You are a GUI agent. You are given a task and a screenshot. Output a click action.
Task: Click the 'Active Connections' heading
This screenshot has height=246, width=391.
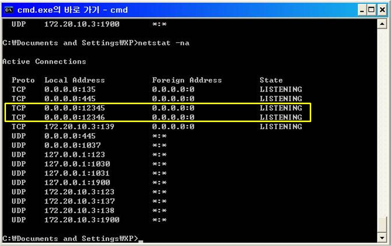[44, 62]
